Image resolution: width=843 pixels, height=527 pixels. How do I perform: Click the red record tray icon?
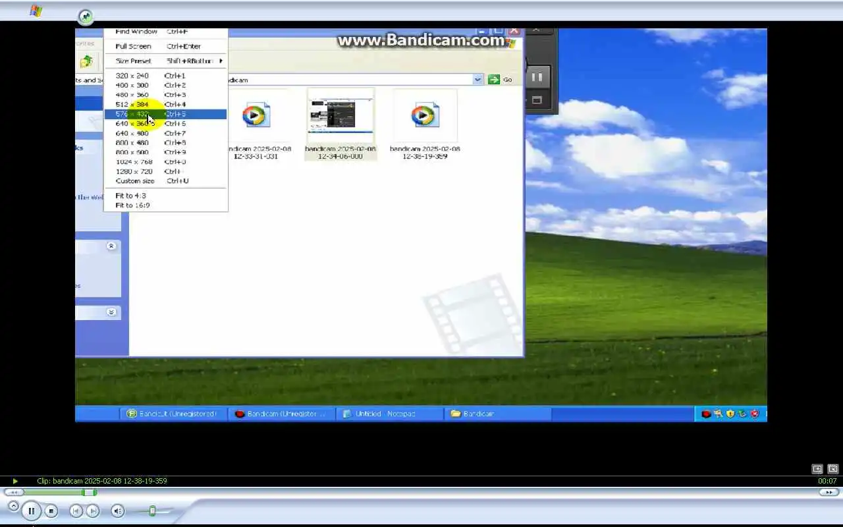pos(706,414)
